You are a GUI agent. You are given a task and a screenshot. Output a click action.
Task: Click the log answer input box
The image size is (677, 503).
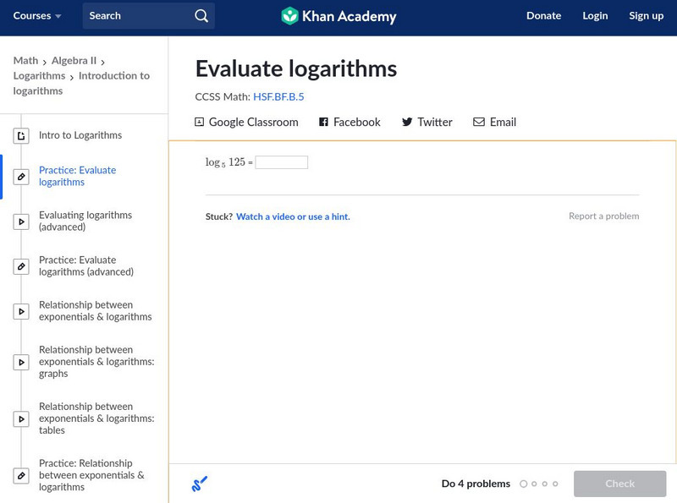pyautogui.click(x=282, y=162)
